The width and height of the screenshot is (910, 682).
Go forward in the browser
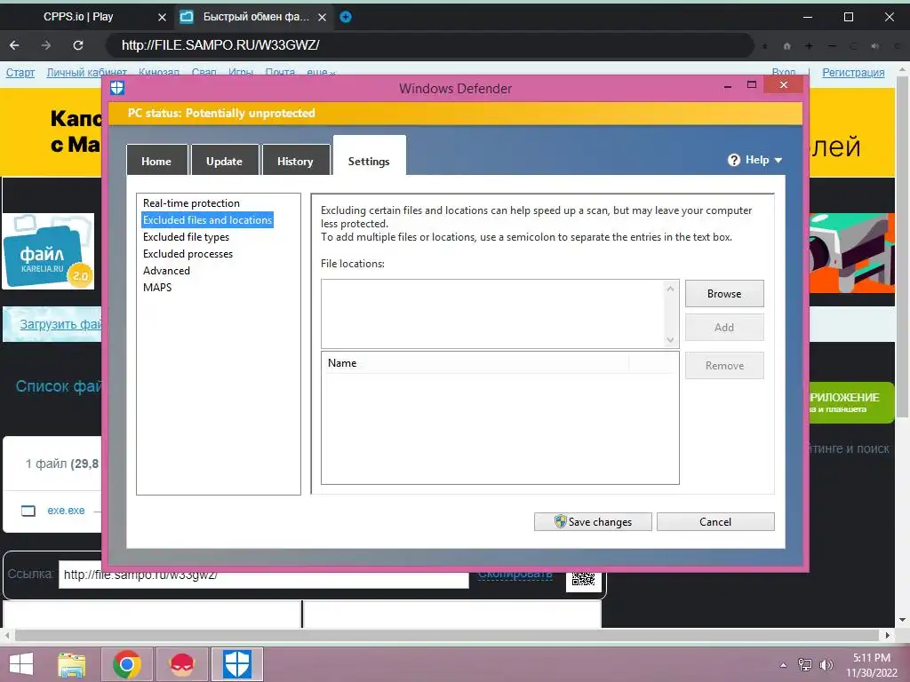(46, 45)
